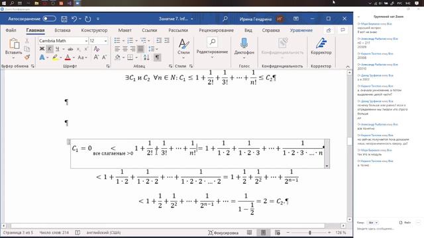
Task: Toggle italic К formatting
Action: click(x=50, y=49)
